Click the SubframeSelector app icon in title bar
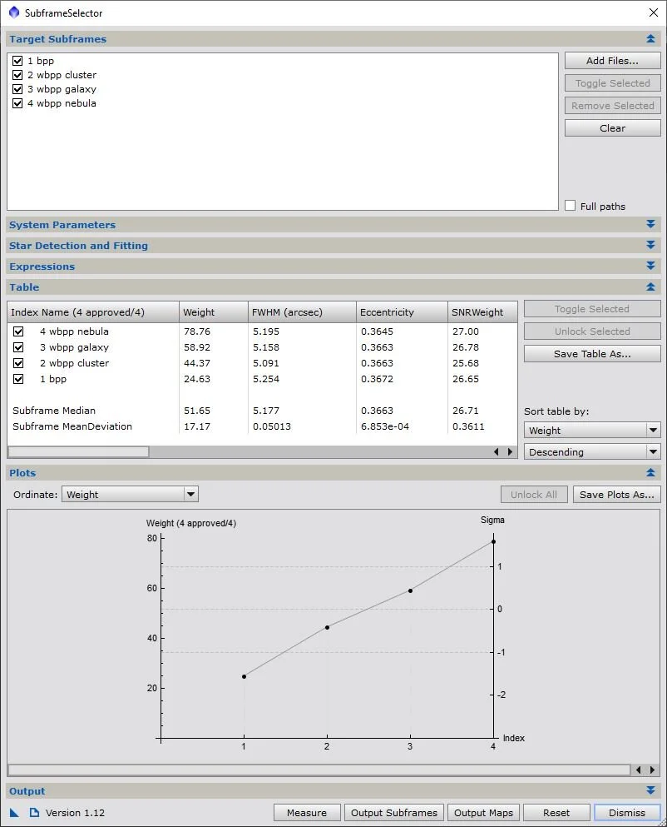This screenshot has width=667, height=827. click(14, 12)
